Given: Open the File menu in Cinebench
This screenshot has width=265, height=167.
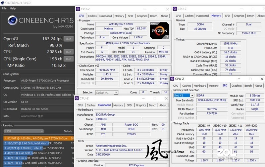Looking at the screenshot, I should coord(4,8).
